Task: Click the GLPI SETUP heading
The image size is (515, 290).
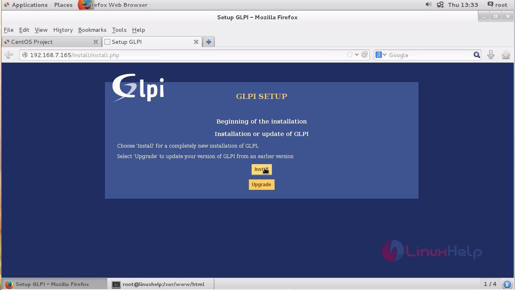Action: 262,97
